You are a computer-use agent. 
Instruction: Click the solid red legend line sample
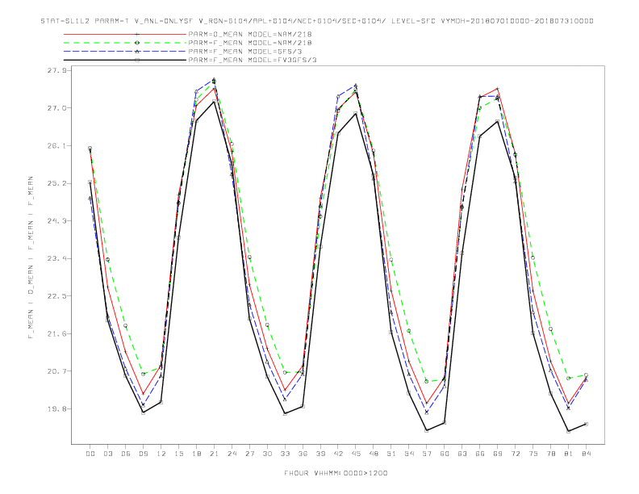tap(125, 34)
